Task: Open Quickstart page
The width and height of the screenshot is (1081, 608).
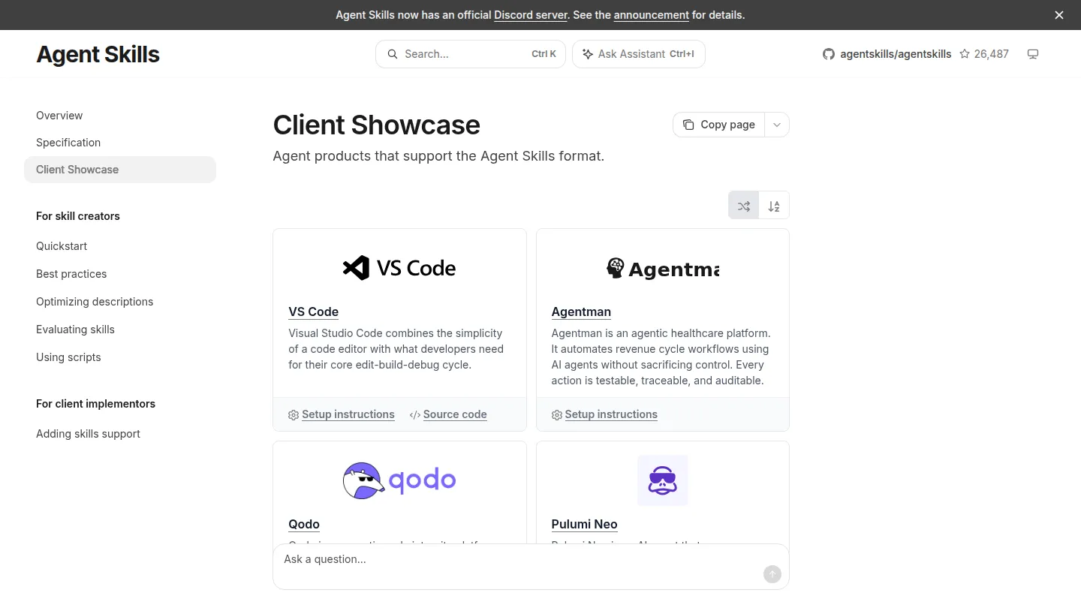Action: tap(62, 246)
